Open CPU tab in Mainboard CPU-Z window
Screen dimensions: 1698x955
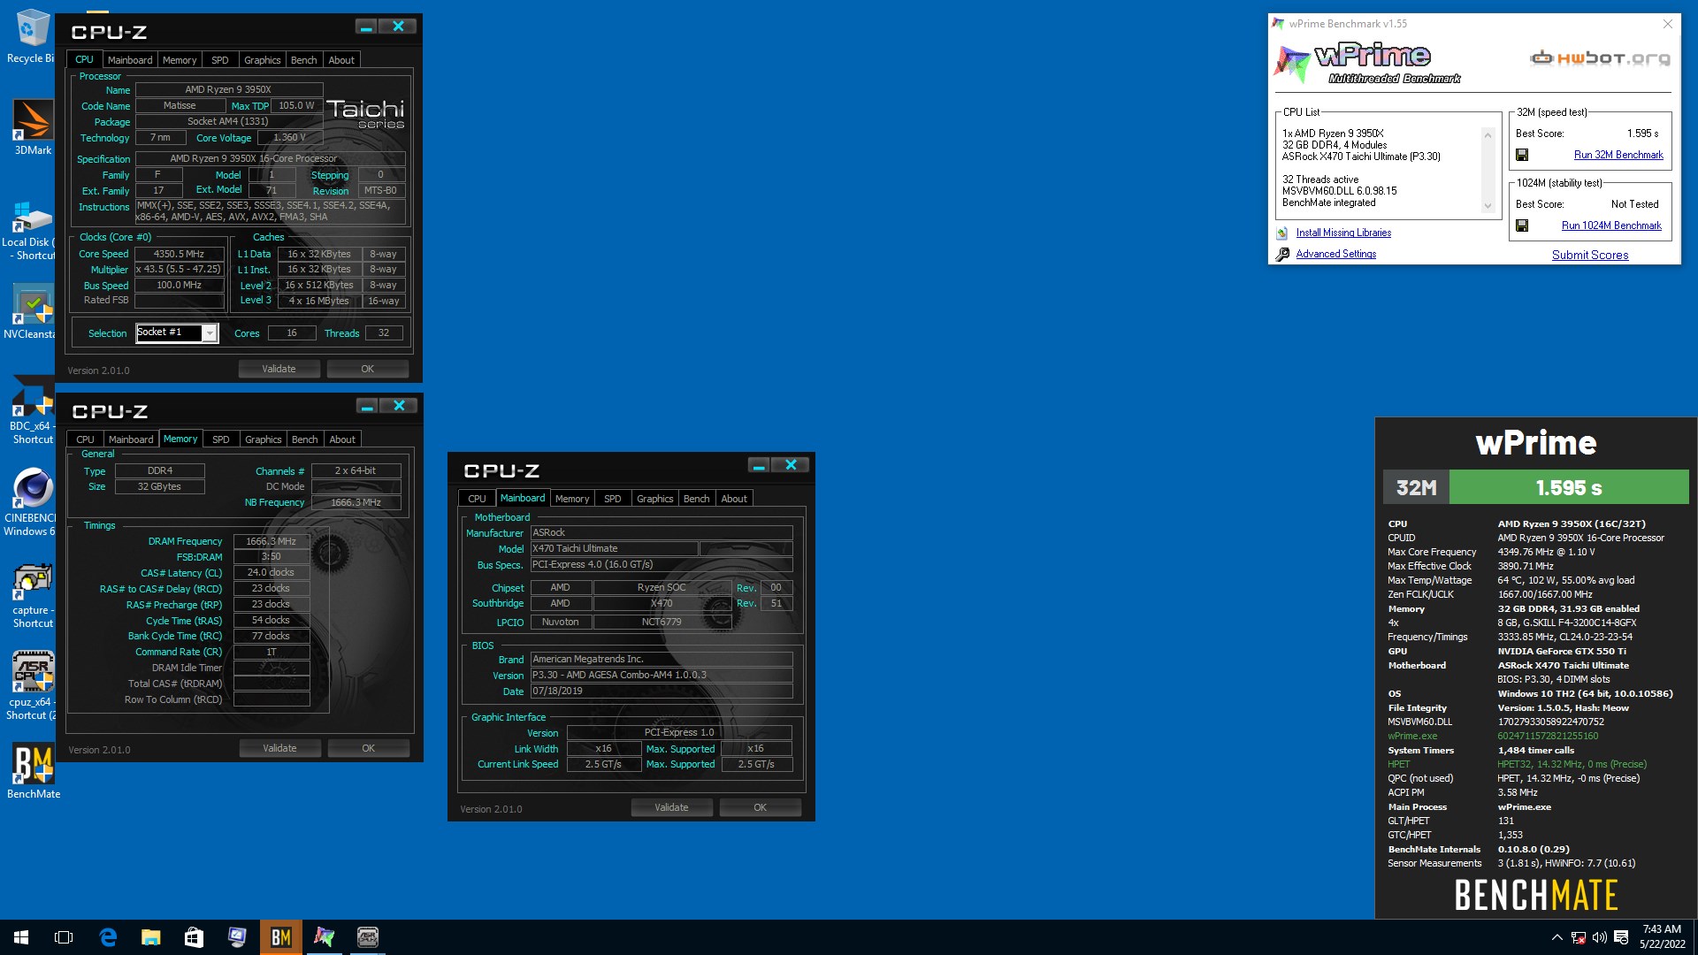[477, 499]
